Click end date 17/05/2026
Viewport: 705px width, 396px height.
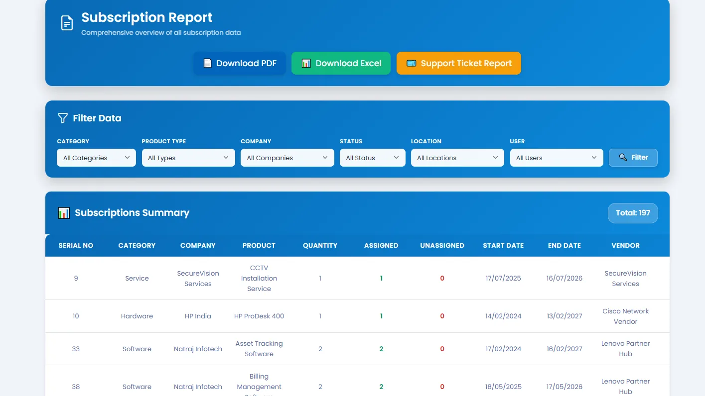click(564, 387)
